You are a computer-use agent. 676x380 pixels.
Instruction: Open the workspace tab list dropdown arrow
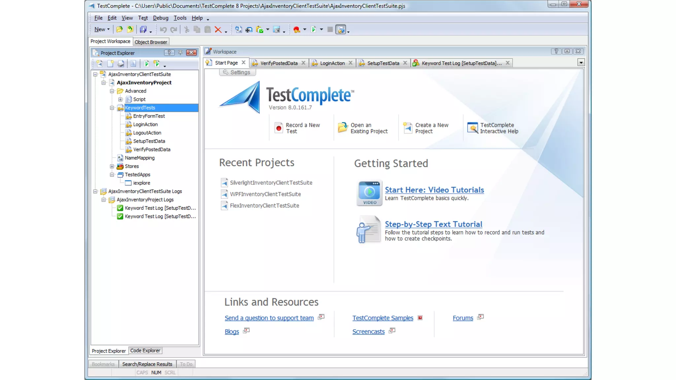[581, 63]
